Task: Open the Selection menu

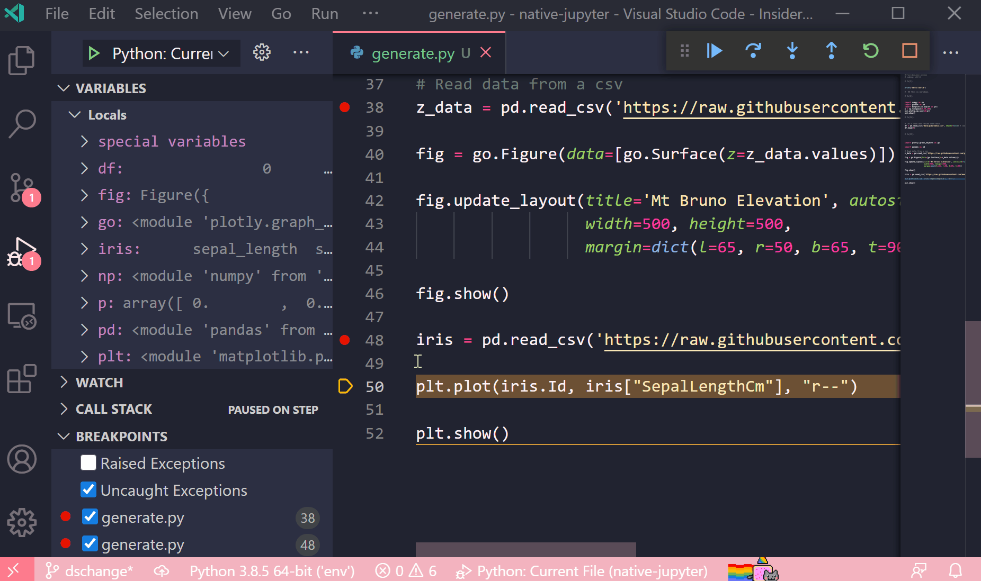Action: click(x=166, y=14)
